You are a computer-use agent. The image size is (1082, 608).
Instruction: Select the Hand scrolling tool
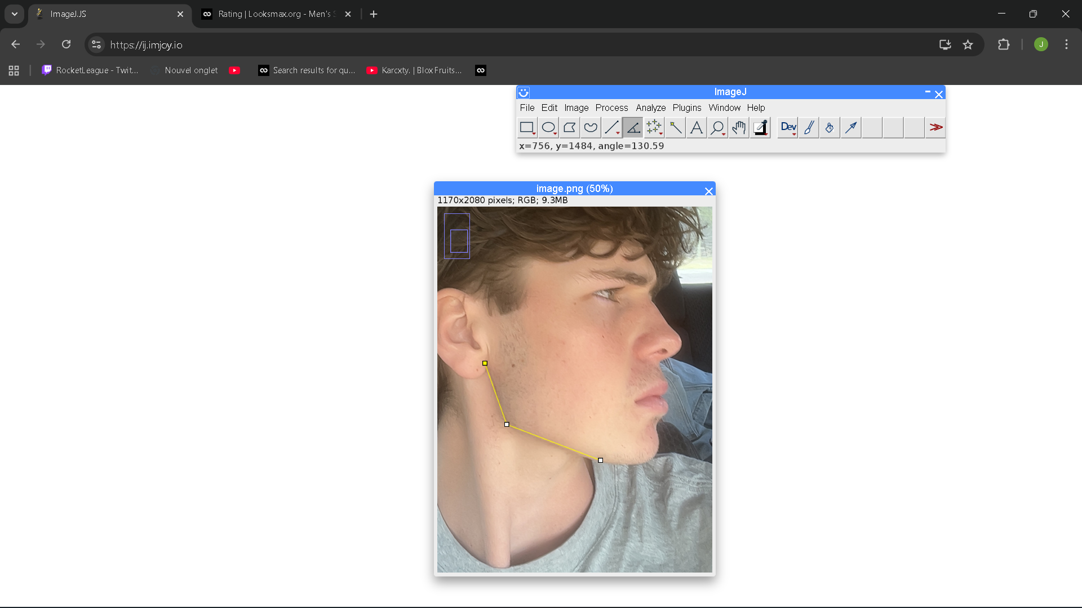(x=738, y=128)
